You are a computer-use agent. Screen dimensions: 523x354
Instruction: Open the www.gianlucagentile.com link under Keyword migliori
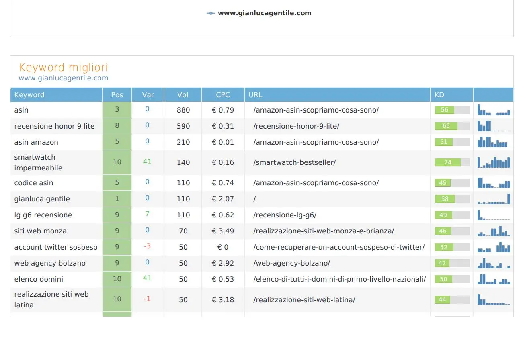pos(64,78)
